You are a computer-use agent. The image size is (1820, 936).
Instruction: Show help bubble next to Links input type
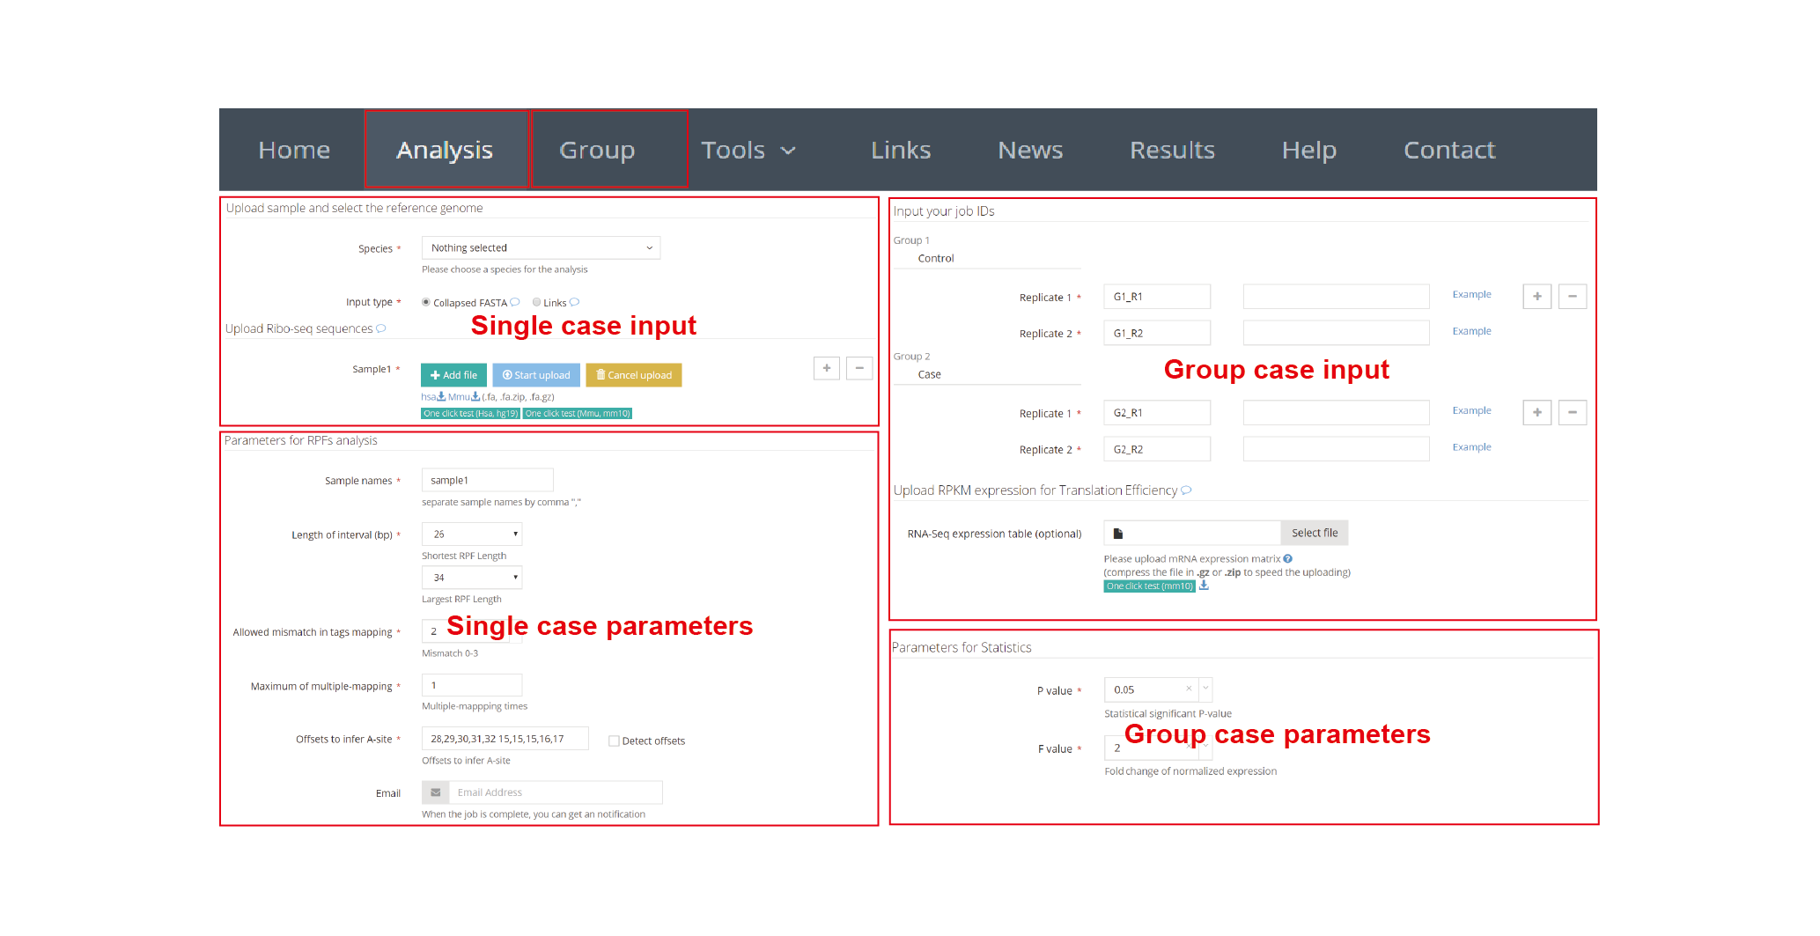[574, 302]
